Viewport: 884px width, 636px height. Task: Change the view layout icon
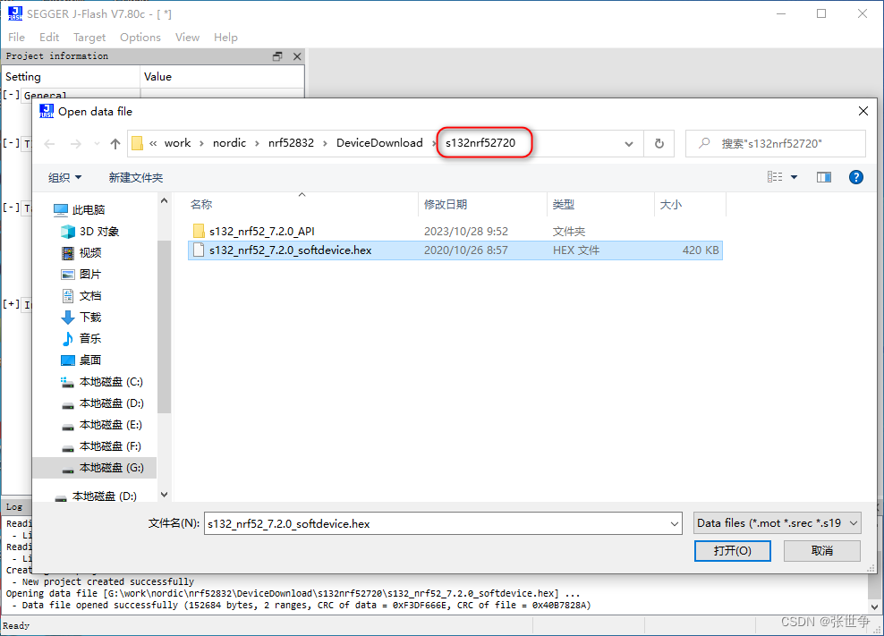[x=775, y=177]
